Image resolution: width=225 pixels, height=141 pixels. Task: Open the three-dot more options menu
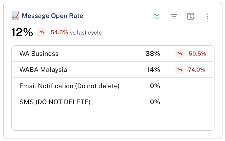(x=208, y=16)
